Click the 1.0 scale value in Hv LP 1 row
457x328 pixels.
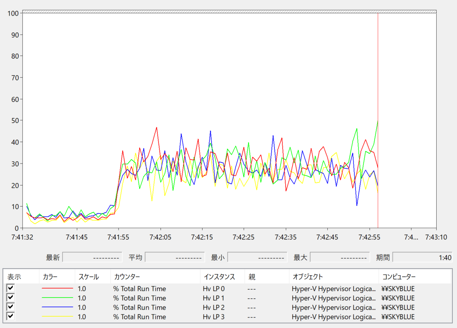point(82,298)
